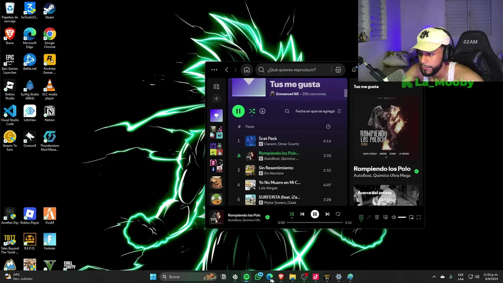Open TikTok taskbar icon
Screen dimensions: 503x283
pyautogui.click(x=316, y=277)
